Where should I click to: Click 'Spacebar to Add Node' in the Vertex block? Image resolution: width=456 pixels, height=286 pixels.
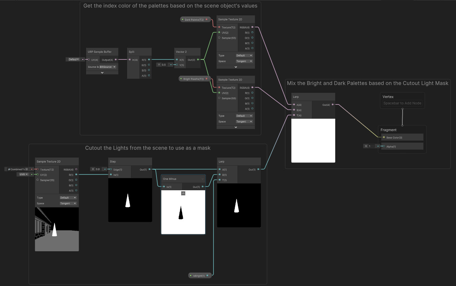402,103
